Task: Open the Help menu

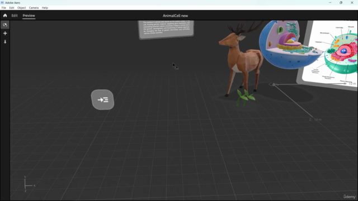Action: click(x=45, y=8)
